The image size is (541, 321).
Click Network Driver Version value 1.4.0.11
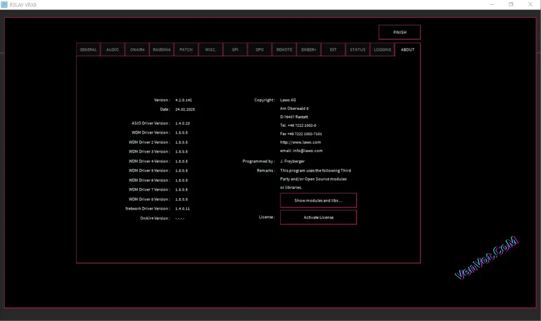(182, 209)
